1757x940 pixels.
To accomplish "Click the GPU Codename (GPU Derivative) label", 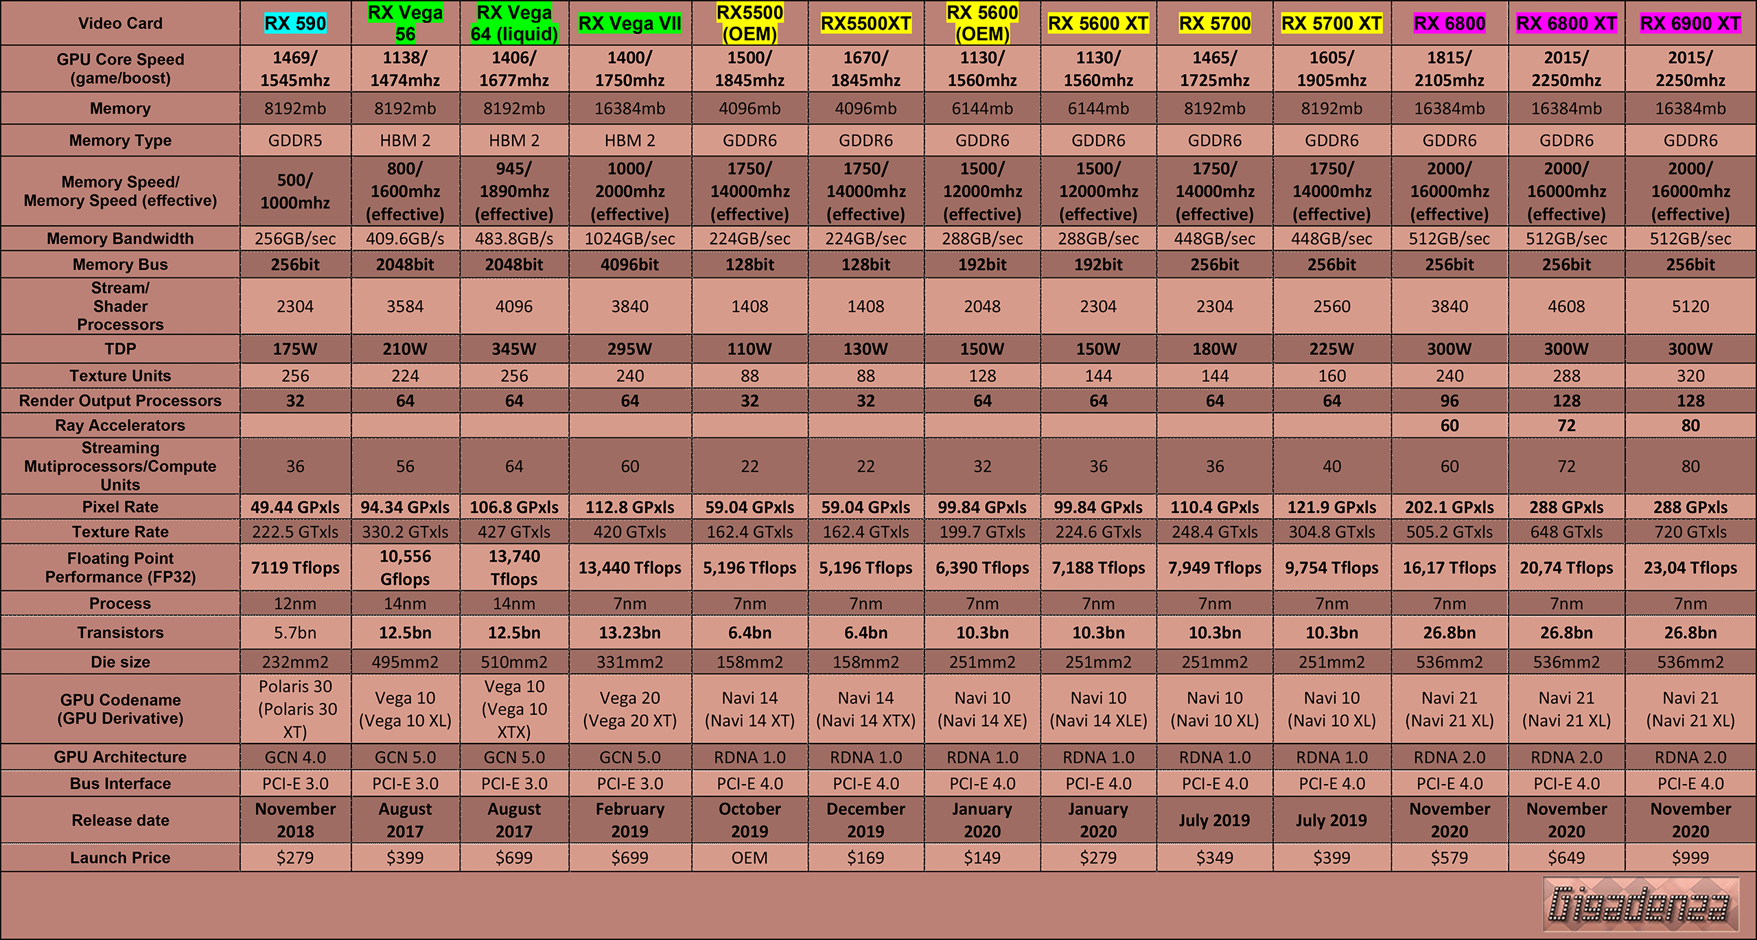I will pyautogui.click(x=120, y=709).
